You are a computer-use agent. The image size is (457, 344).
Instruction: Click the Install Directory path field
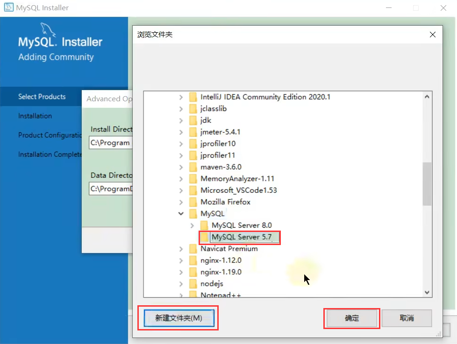(111, 143)
